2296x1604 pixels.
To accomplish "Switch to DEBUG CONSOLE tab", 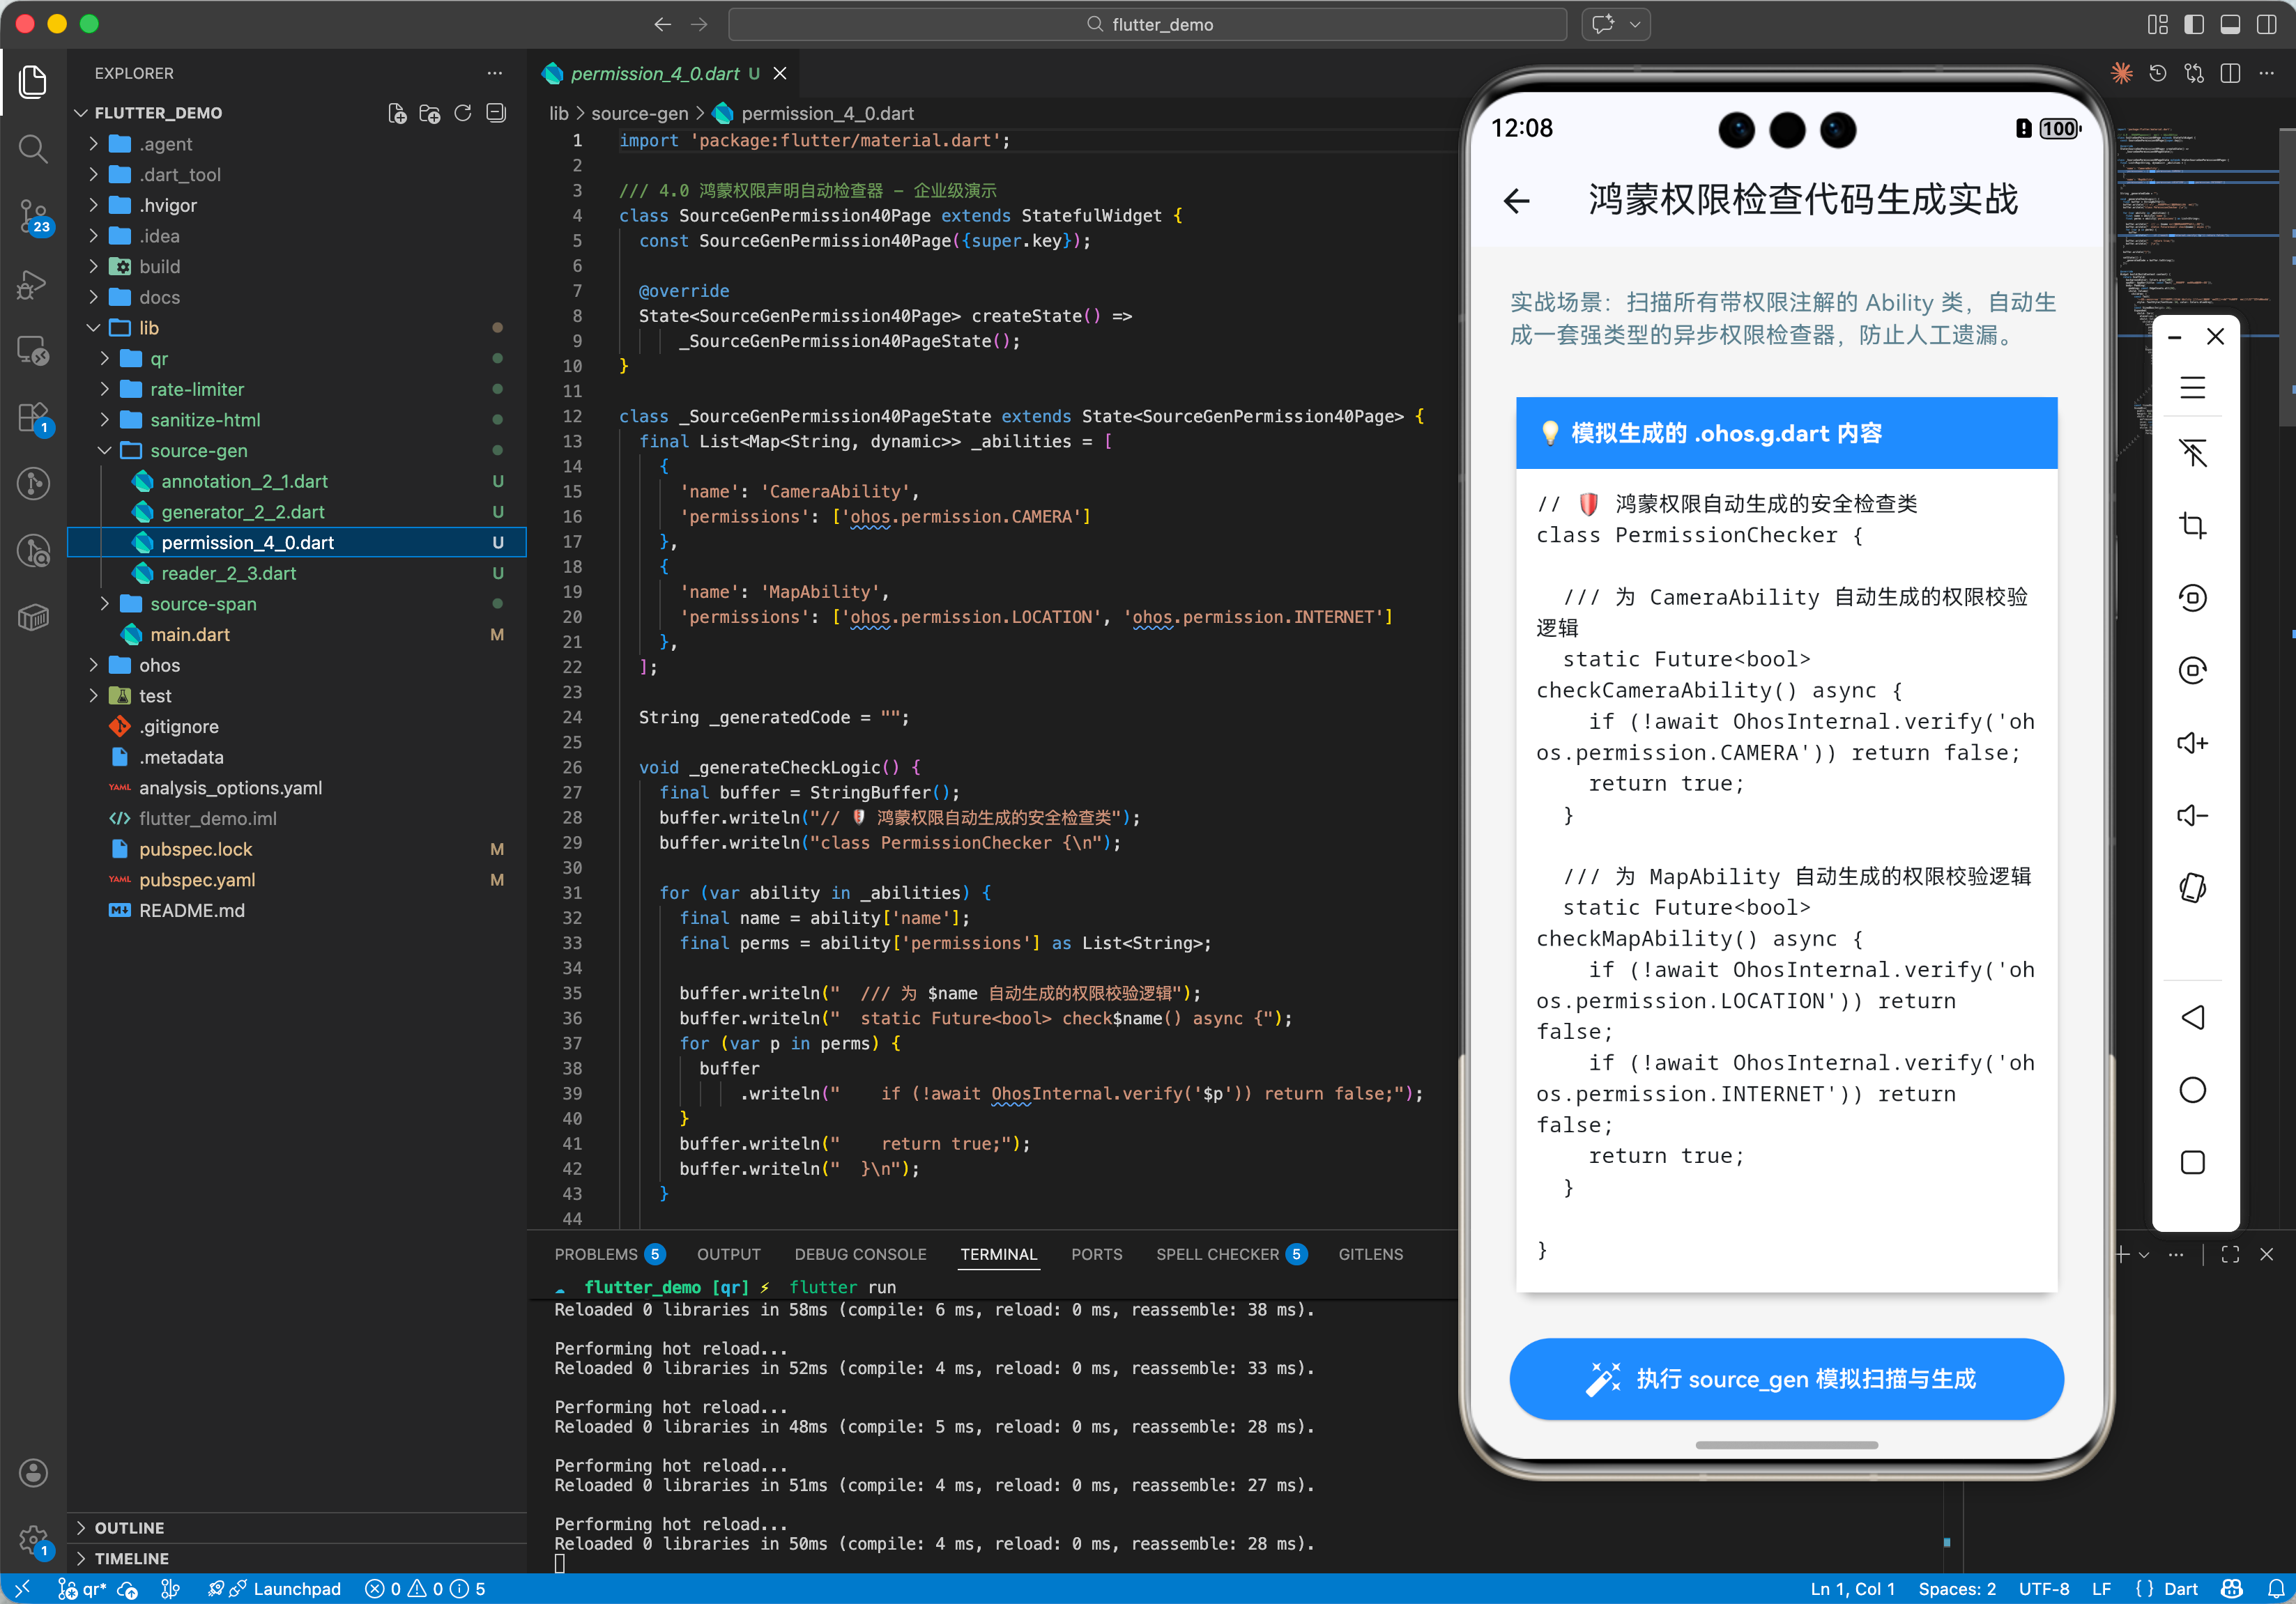I will [860, 1254].
